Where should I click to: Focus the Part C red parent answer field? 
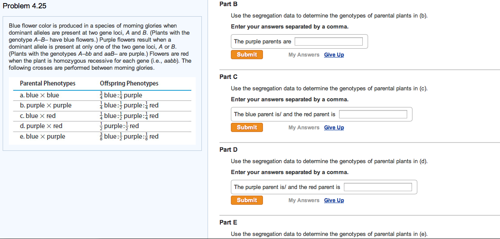click(x=373, y=114)
